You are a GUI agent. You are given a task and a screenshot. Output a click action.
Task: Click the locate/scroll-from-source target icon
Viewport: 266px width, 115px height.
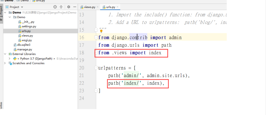click(55, 7)
